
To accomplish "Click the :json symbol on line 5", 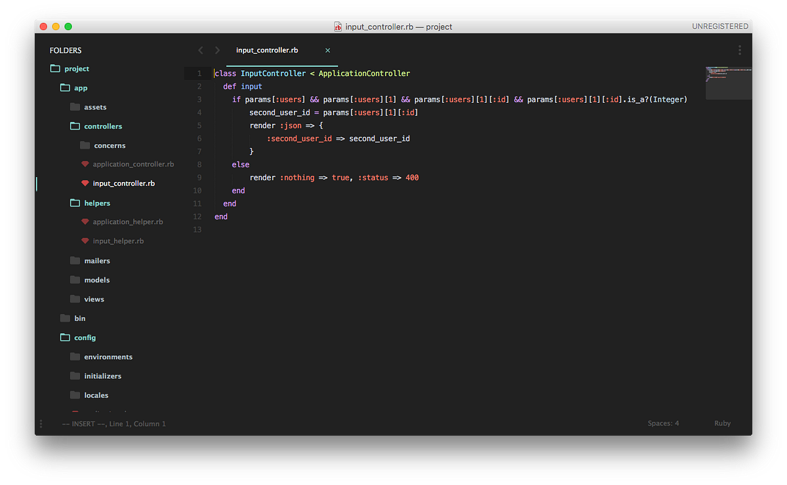I will pyautogui.click(x=291, y=126).
